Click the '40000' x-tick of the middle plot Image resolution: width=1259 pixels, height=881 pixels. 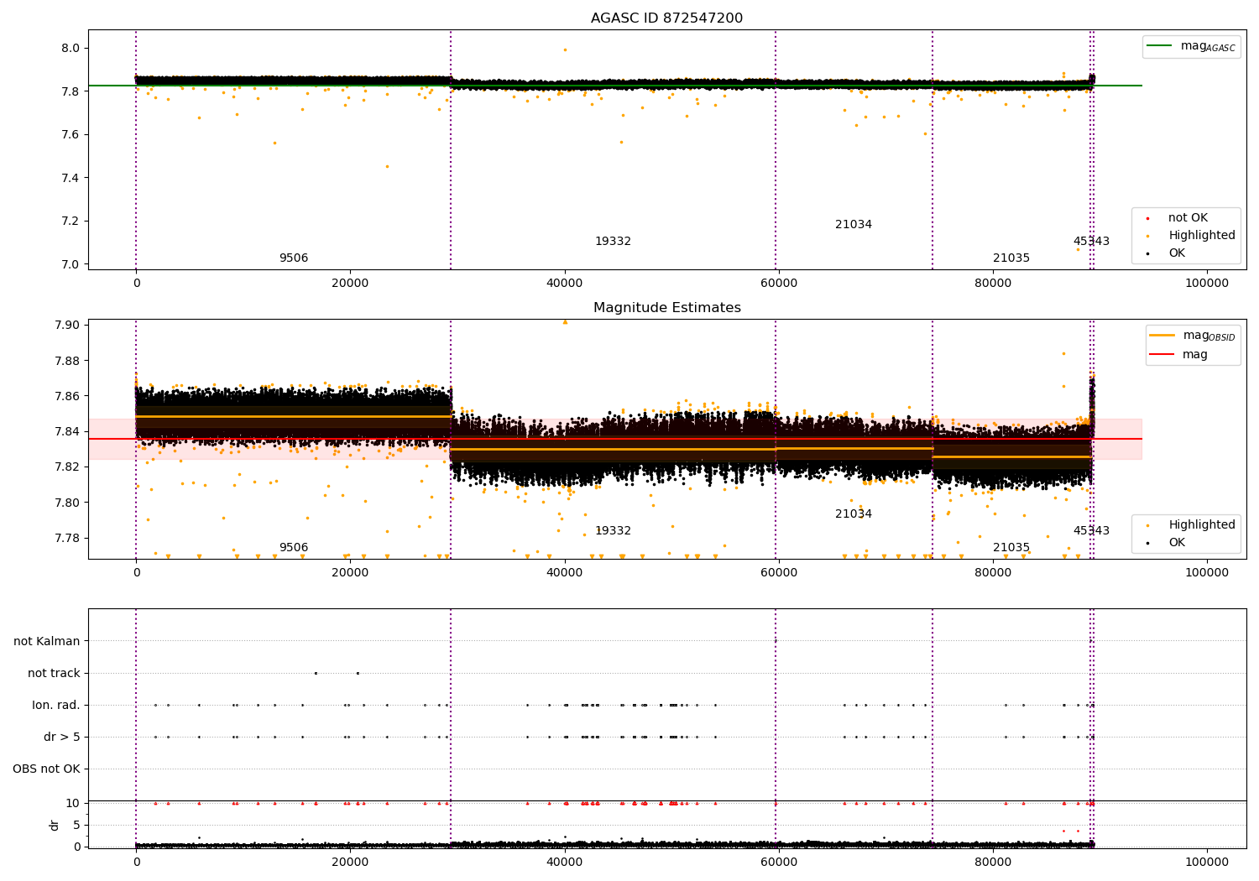(565, 573)
